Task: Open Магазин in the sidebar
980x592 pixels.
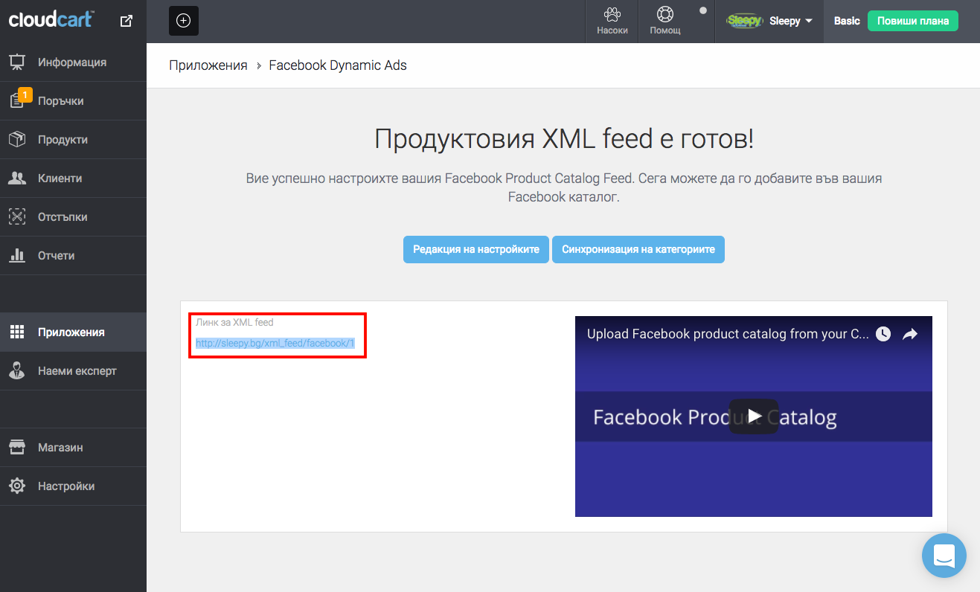Action: (x=73, y=448)
